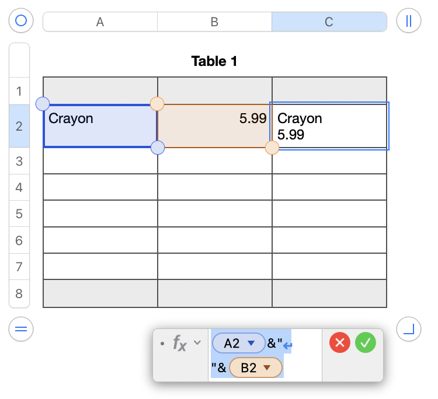The height and width of the screenshot is (399, 438).
Task: Click the fx function icon
Action: [x=179, y=344]
